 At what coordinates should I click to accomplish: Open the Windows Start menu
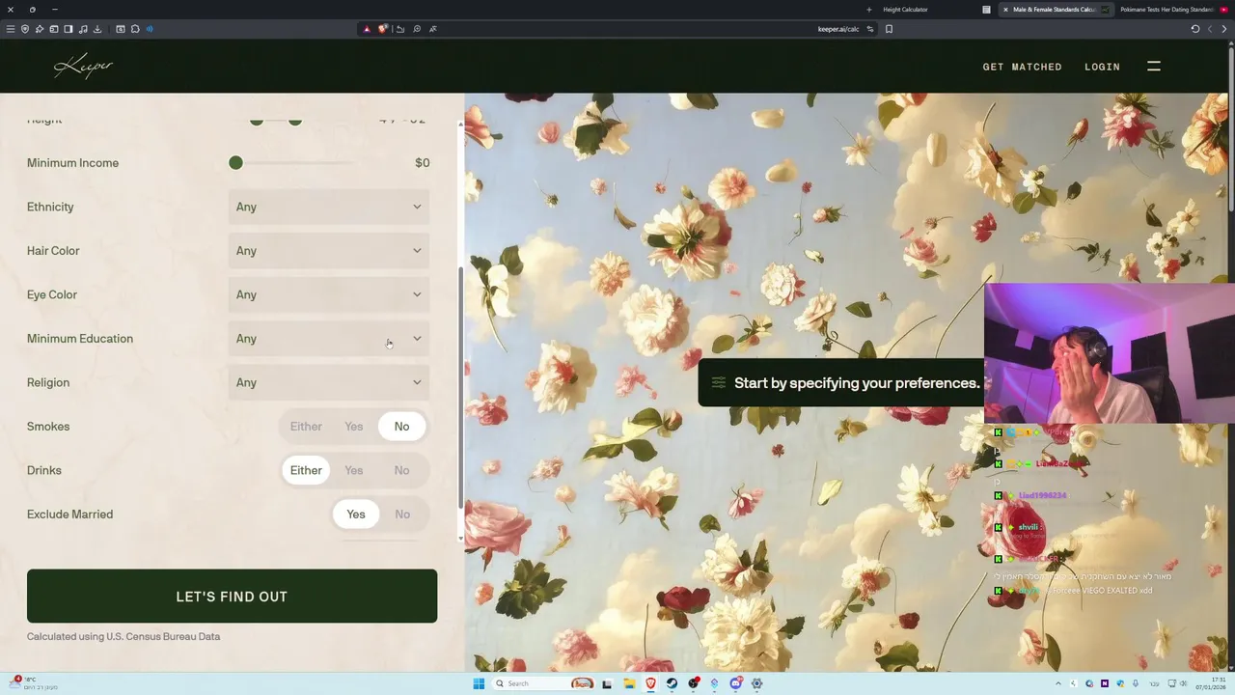pos(479,683)
